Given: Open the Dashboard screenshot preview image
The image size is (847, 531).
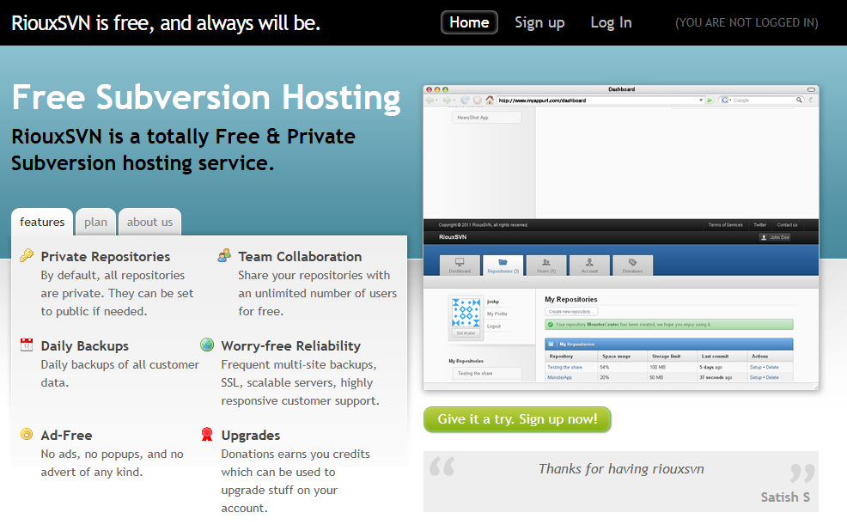Looking at the screenshot, I should tap(621, 237).
